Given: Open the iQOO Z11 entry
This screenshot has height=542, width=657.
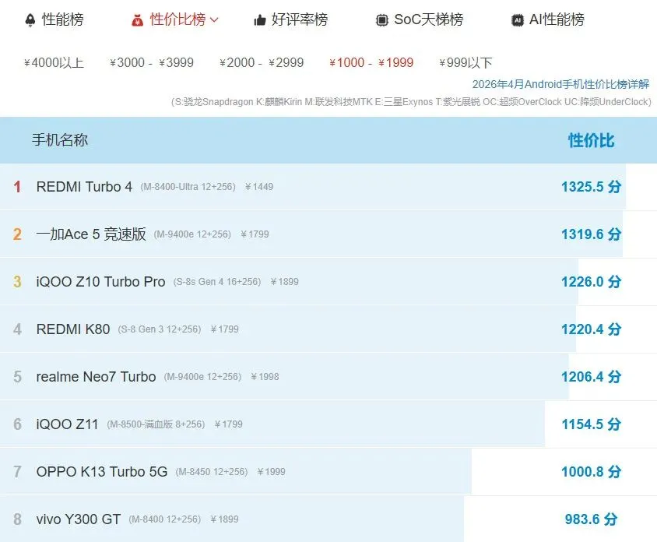Looking at the screenshot, I should point(67,424).
